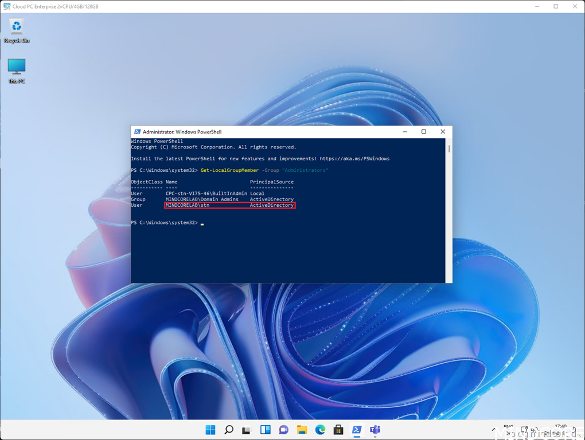Open Search from the taskbar
This screenshot has height=440, width=585.
coord(228,429)
